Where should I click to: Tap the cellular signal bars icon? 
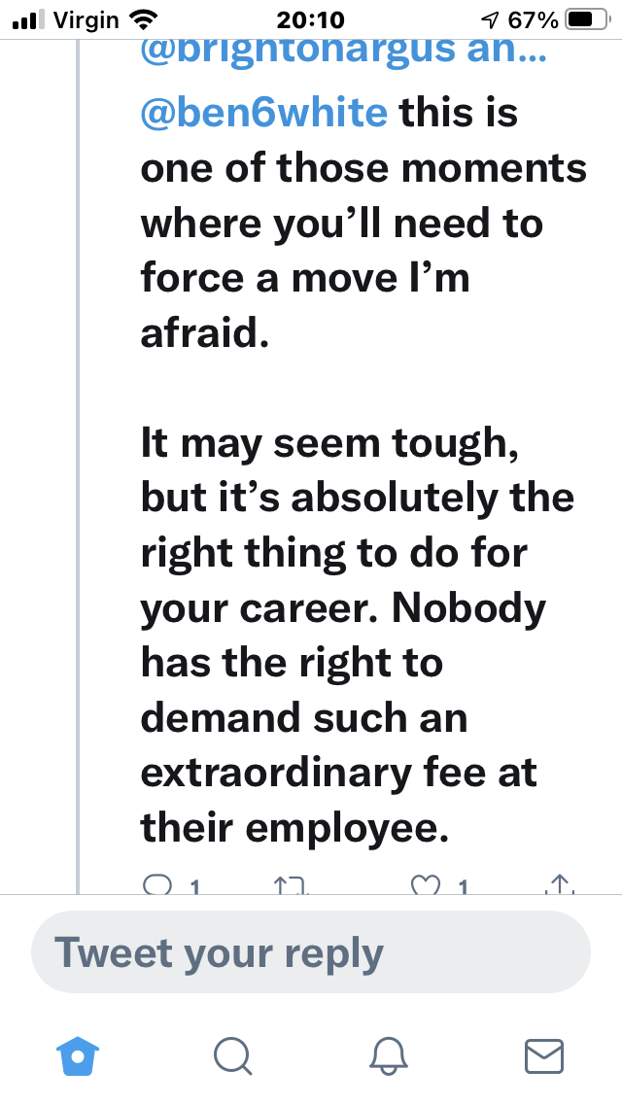point(29,19)
